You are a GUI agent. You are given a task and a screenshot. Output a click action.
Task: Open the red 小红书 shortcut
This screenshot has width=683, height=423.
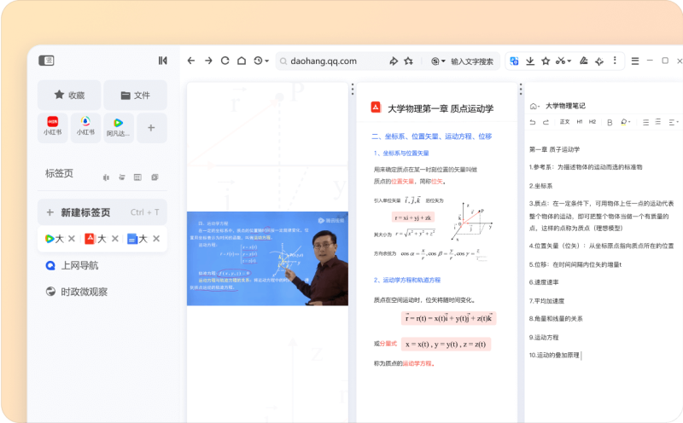point(53,128)
